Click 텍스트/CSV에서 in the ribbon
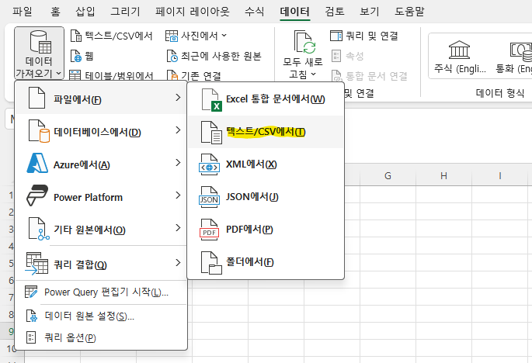 [x=112, y=36]
